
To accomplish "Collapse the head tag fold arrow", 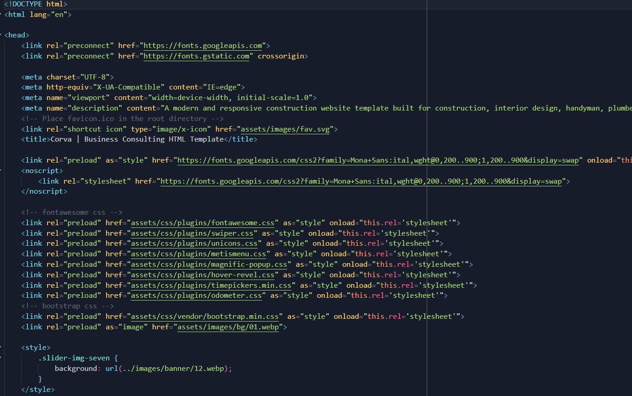I will point(1,35).
